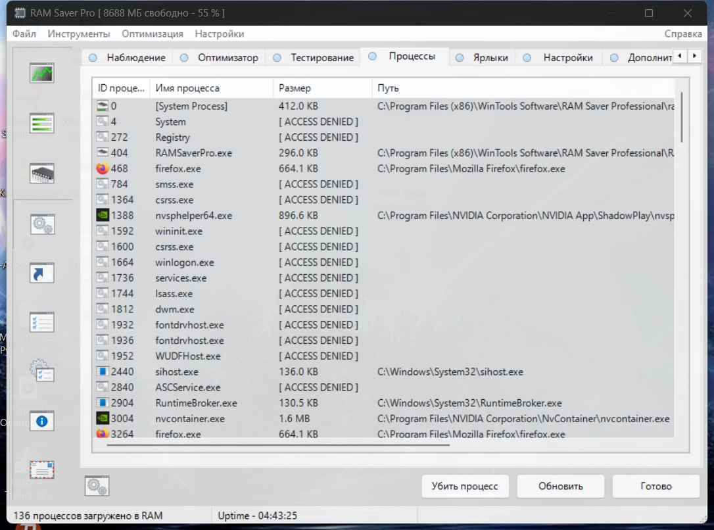Switch to the Ярлыки tab

pyautogui.click(x=483, y=58)
